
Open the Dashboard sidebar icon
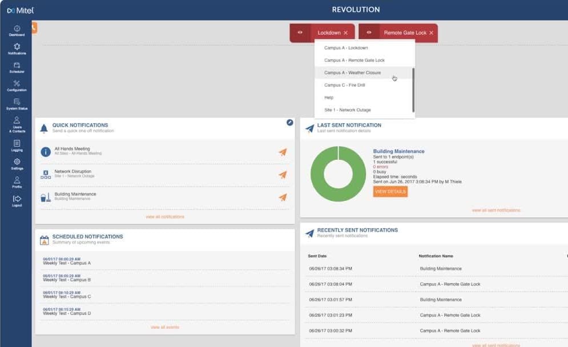(17, 31)
